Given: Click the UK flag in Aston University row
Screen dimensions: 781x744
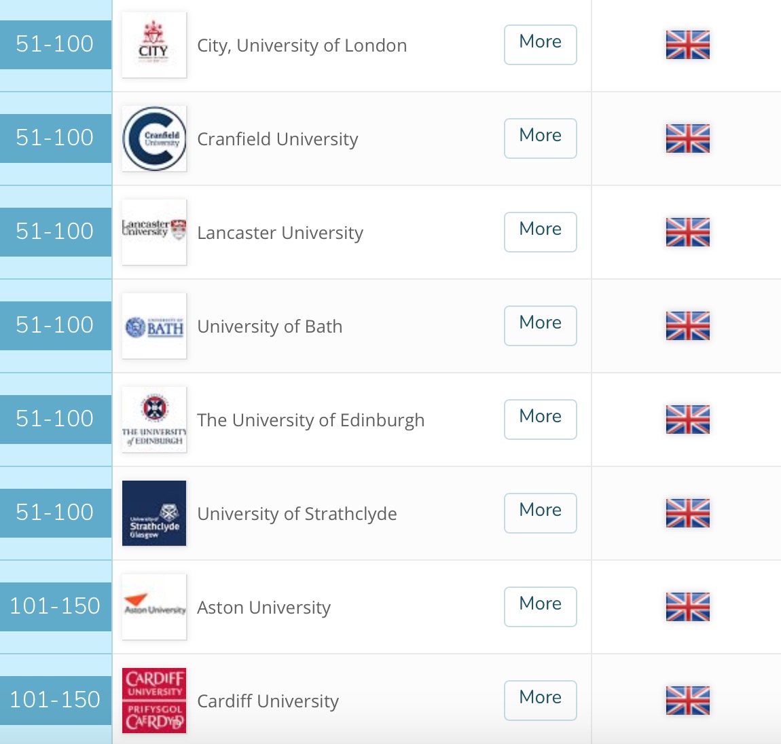Looking at the screenshot, I should pyautogui.click(x=687, y=607).
